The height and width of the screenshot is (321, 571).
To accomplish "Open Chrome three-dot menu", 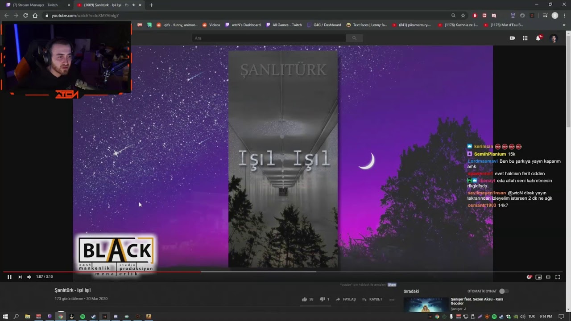I will click(x=565, y=15).
